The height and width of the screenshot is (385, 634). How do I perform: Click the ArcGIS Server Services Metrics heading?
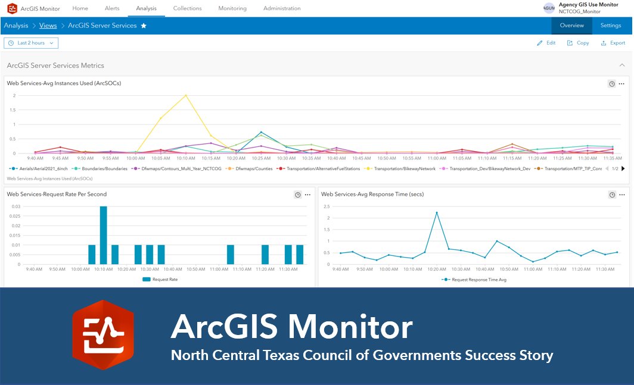[x=55, y=65]
